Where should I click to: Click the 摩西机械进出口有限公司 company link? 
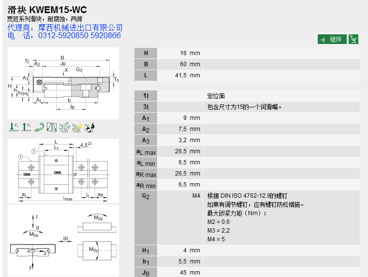click(80, 28)
